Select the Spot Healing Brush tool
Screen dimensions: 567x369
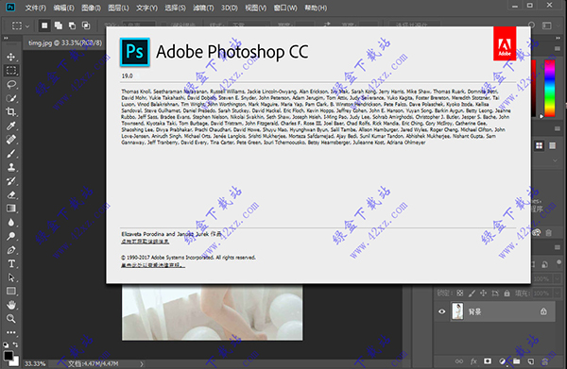coord(11,140)
